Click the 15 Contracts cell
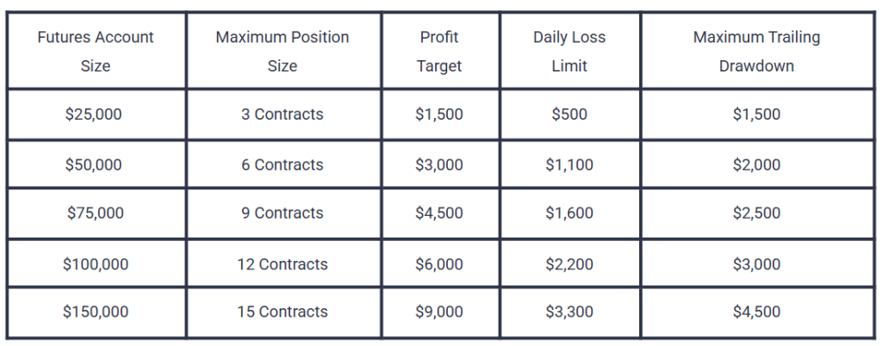Image resolution: width=882 pixels, height=346 pixels. click(x=283, y=312)
